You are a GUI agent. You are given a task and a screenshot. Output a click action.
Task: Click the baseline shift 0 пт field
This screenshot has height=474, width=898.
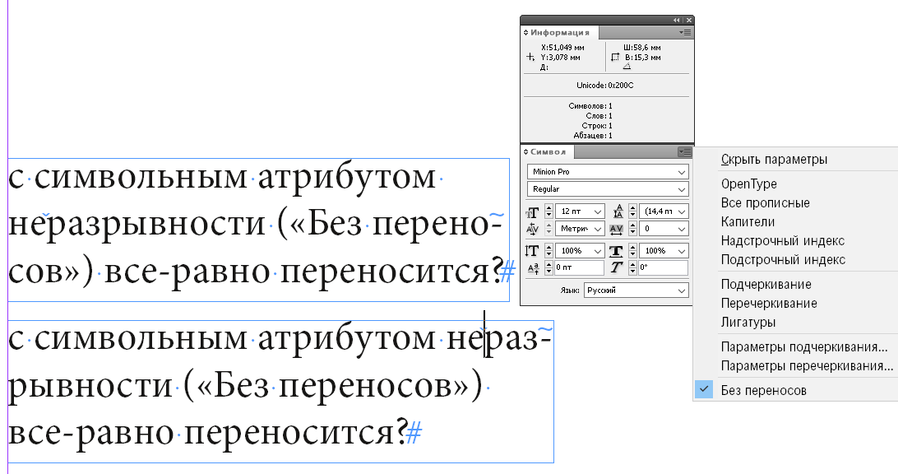click(579, 267)
